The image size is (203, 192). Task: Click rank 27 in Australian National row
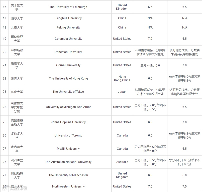coord(5,162)
